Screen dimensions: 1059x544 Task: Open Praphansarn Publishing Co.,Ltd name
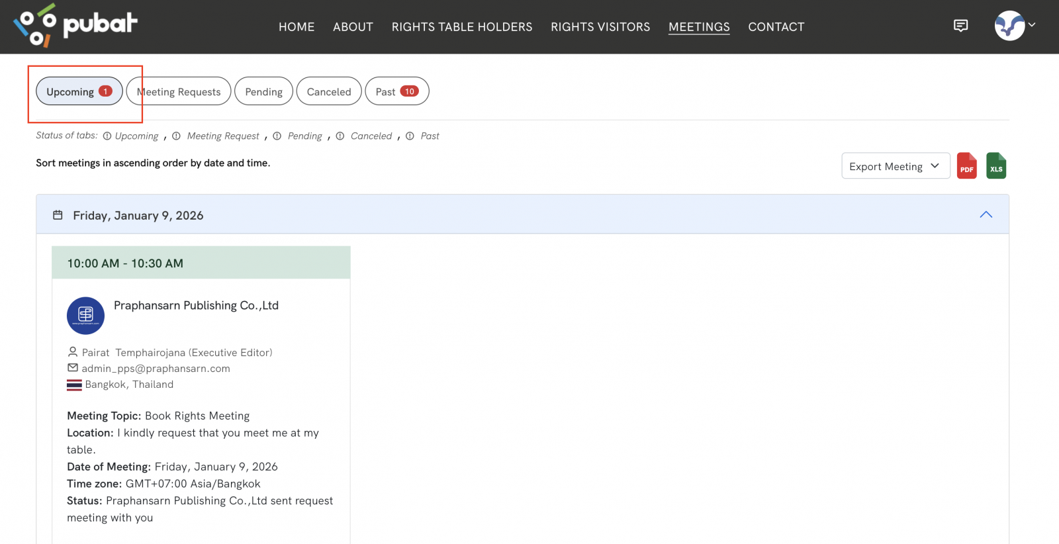196,306
